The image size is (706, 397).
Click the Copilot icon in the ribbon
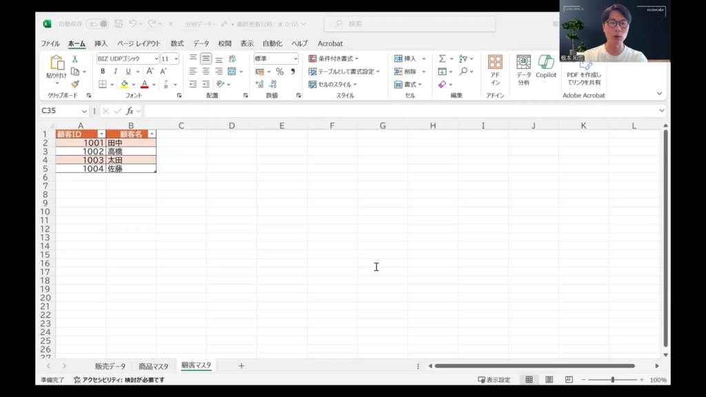[545, 67]
